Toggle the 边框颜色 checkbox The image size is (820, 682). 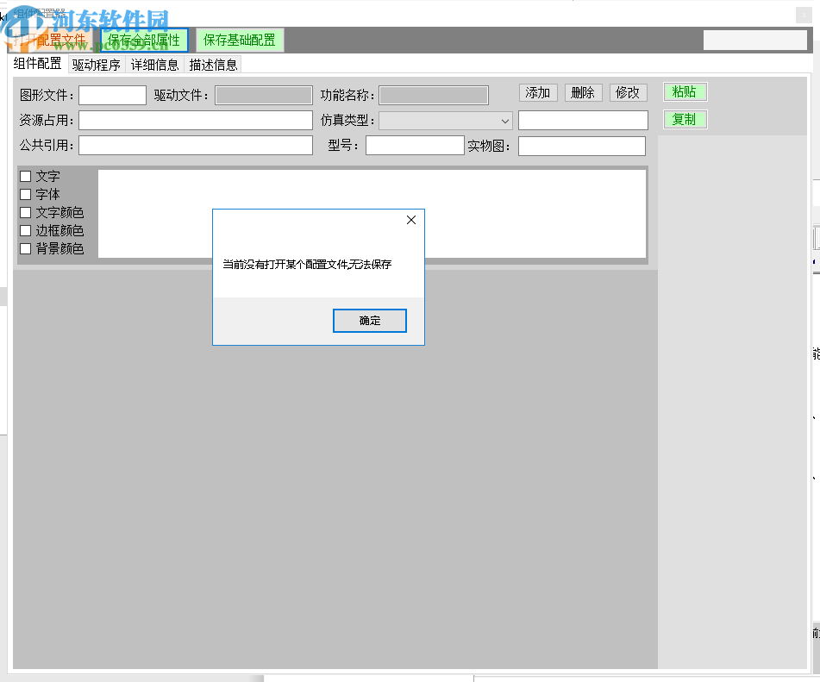(x=25, y=231)
